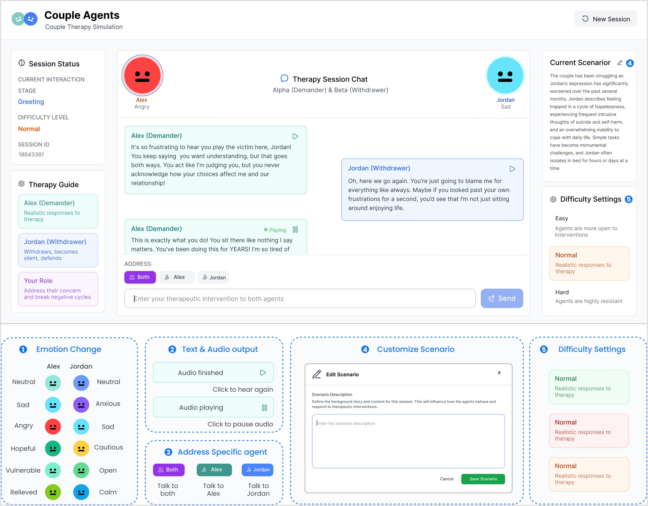Play Jordan's Withdrawer message audio
This screenshot has width=648, height=506.
[512, 169]
